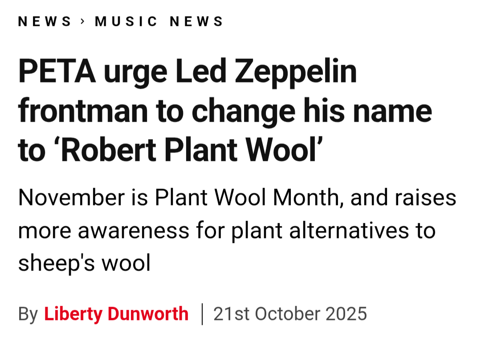The height and width of the screenshot is (353, 481).
Task: Click the 'By' byline label
Action: click(28, 314)
